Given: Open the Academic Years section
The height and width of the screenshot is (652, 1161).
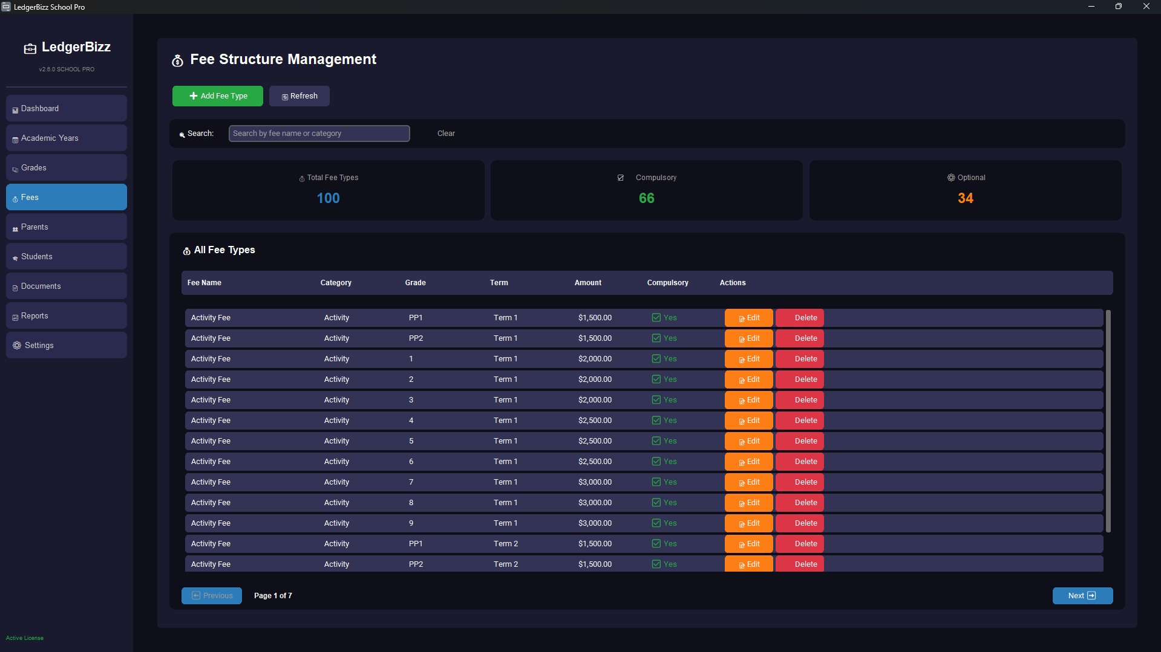Looking at the screenshot, I should point(67,138).
